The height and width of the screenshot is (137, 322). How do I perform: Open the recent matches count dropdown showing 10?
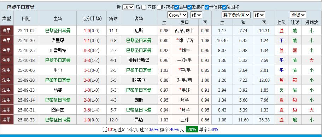128,7
